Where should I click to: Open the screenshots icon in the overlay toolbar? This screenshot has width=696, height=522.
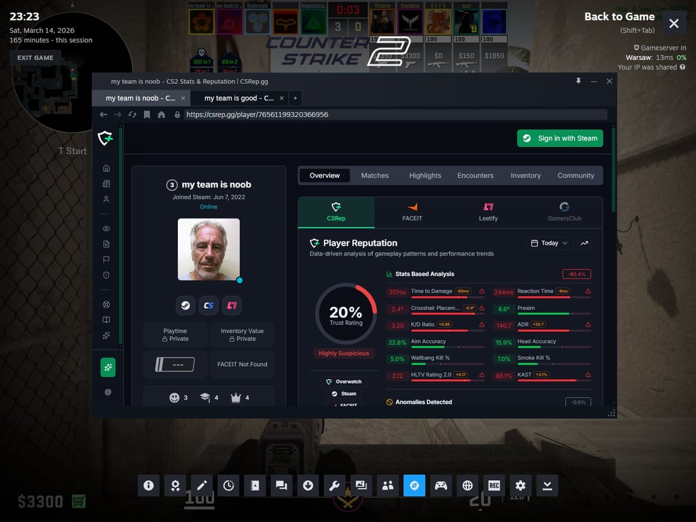pos(361,485)
